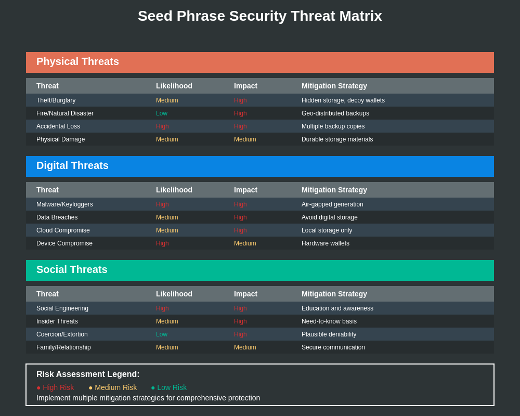Click Low likelihood for Coercion/Extortion
This screenshot has height=416, width=520.
click(162, 334)
